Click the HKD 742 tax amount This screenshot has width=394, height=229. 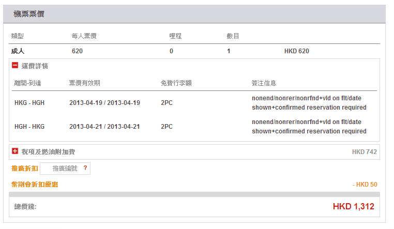pyautogui.click(x=364, y=152)
